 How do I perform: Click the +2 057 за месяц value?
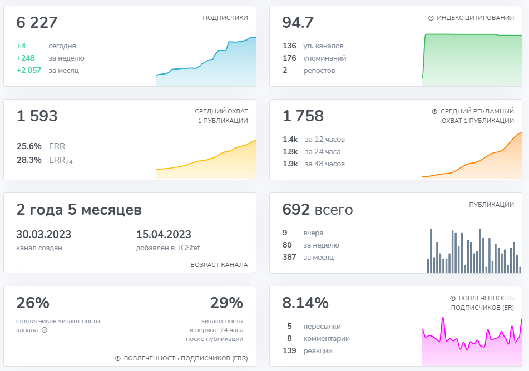(x=48, y=71)
